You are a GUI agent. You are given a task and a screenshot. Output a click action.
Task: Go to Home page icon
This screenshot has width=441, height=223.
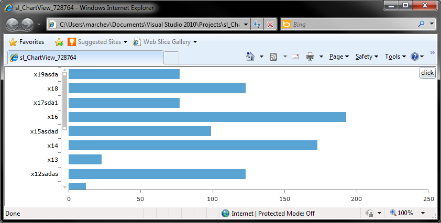[x=250, y=57]
